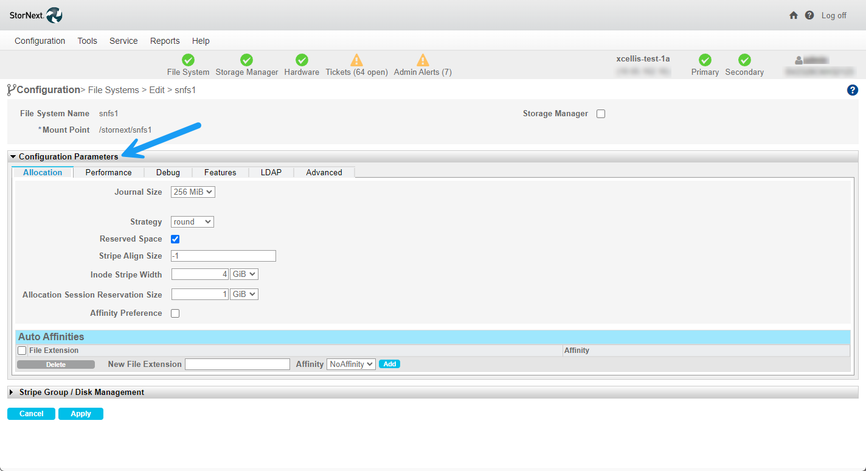Open the Affinity NoAffinity dropdown
The width and height of the screenshot is (866, 471).
pyautogui.click(x=351, y=364)
